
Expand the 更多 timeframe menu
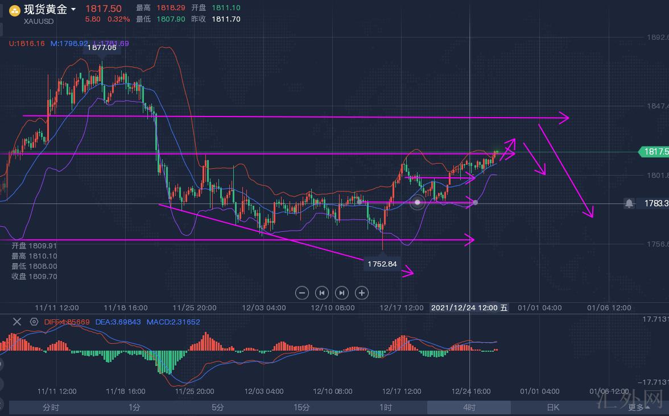pos(639,407)
